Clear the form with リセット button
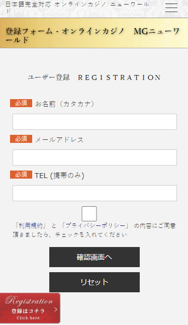The height and width of the screenshot is (325, 188). [95, 282]
